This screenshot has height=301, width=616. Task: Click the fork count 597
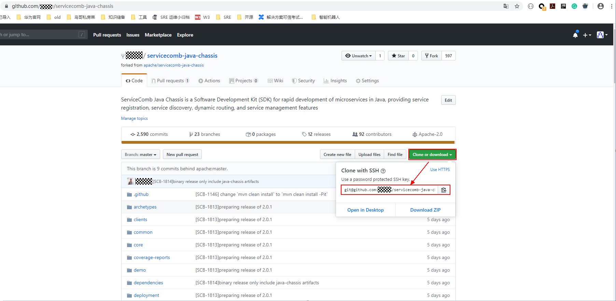pos(449,56)
